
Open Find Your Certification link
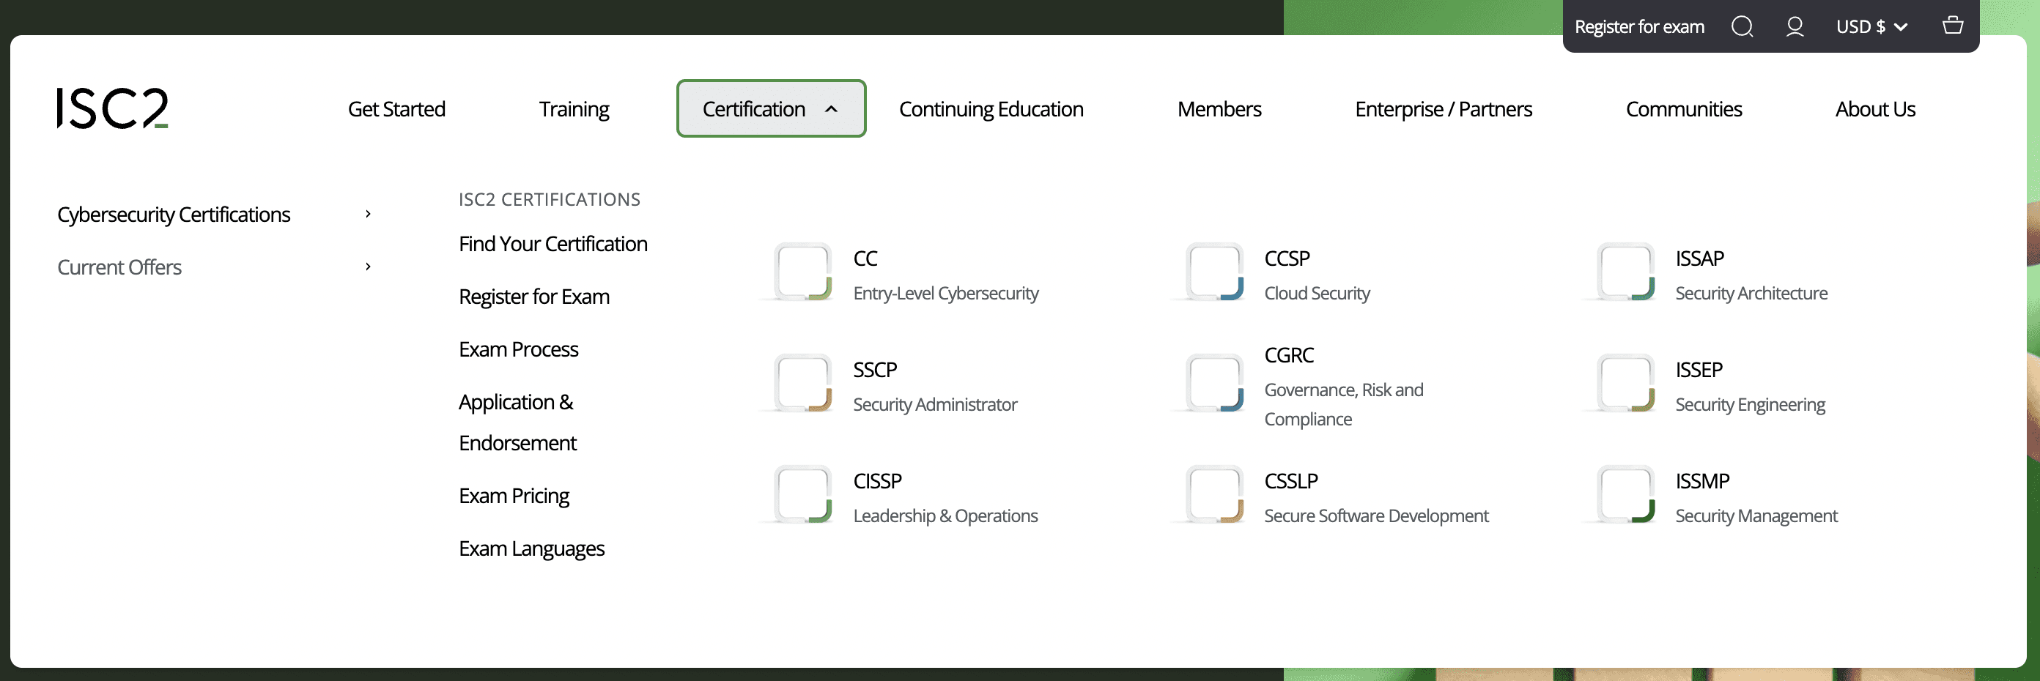point(552,244)
